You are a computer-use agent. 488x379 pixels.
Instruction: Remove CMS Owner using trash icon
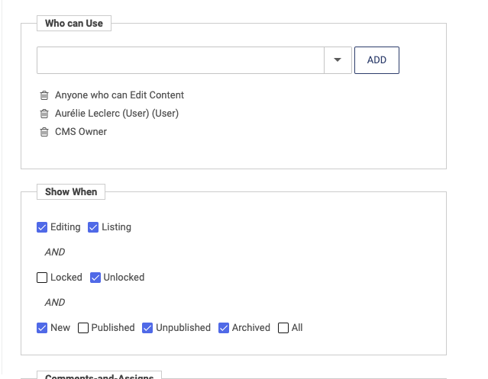(44, 132)
